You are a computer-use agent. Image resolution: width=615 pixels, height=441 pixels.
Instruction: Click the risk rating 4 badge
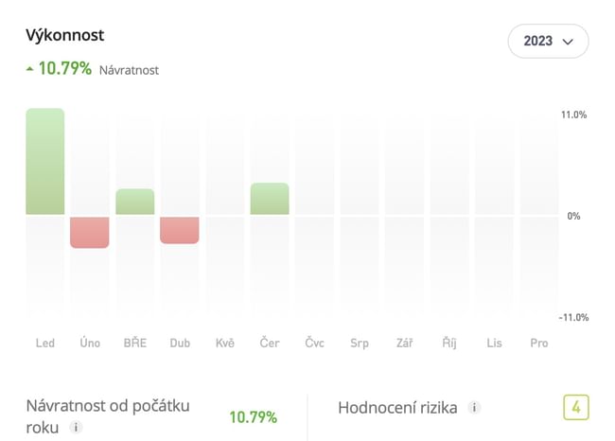pyautogui.click(x=576, y=408)
